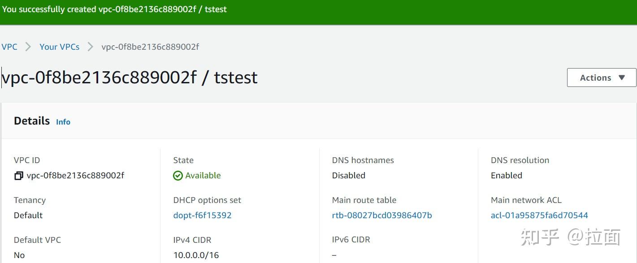
Task: Open DHCP options set dopt-f6f15392
Action: pyautogui.click(x=203, y=215)
